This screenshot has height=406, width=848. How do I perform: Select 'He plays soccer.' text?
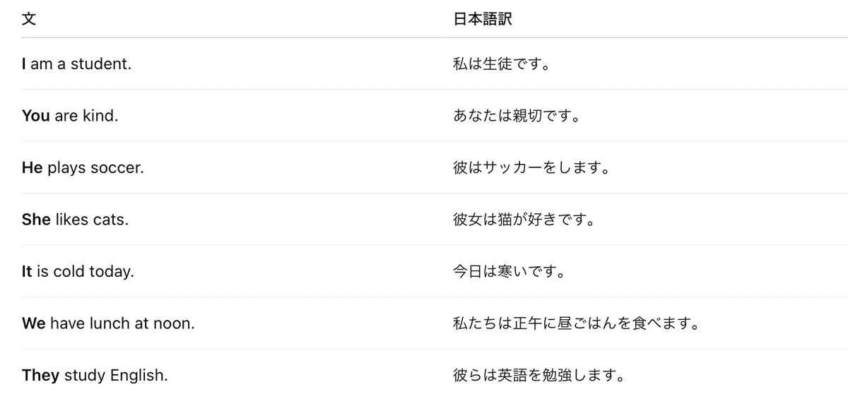tap(83, 168)
